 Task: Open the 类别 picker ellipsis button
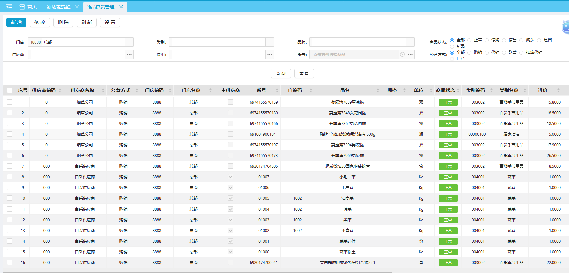pos(270,42)
